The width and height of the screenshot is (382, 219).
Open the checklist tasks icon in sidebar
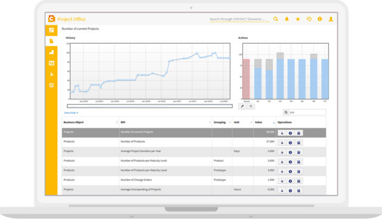point(51,85)
